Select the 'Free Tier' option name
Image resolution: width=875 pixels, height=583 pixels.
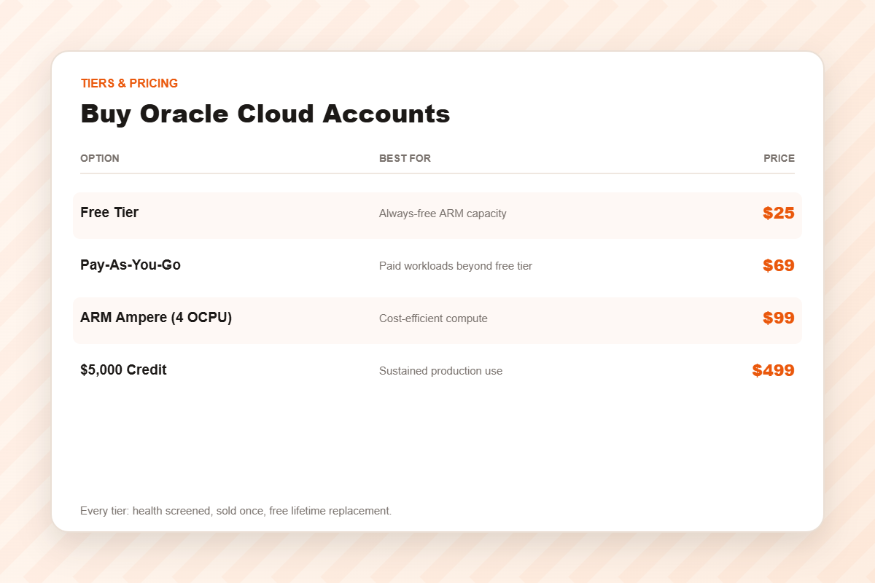[109, 213]
